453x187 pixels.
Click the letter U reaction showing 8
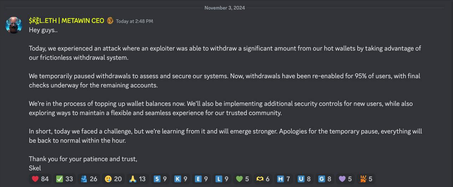click(304, 179)
